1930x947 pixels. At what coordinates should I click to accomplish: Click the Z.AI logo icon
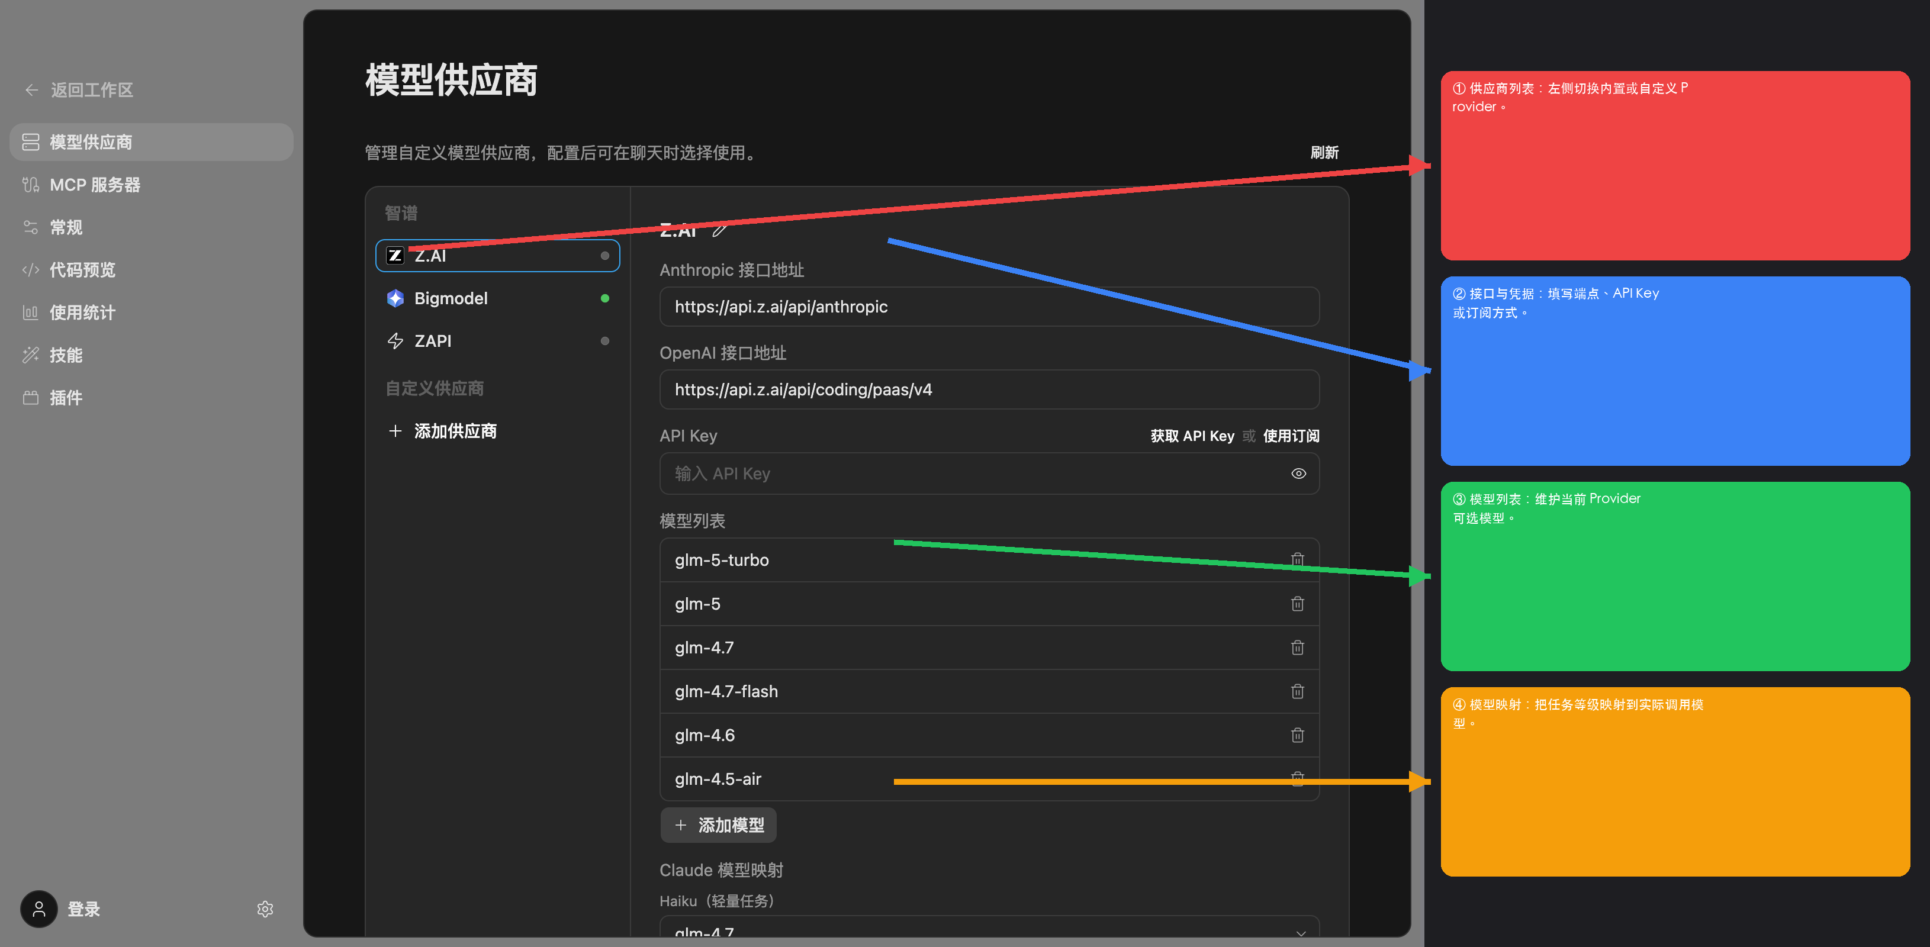(395, 256)
